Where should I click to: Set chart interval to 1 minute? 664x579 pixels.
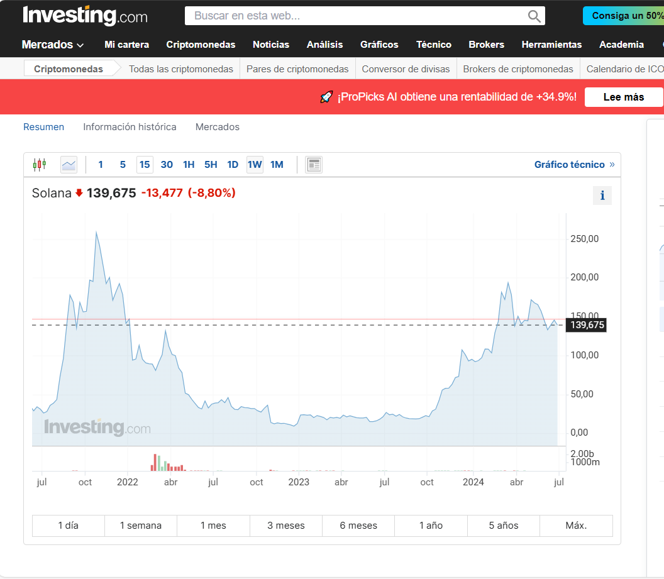[101, 165]
